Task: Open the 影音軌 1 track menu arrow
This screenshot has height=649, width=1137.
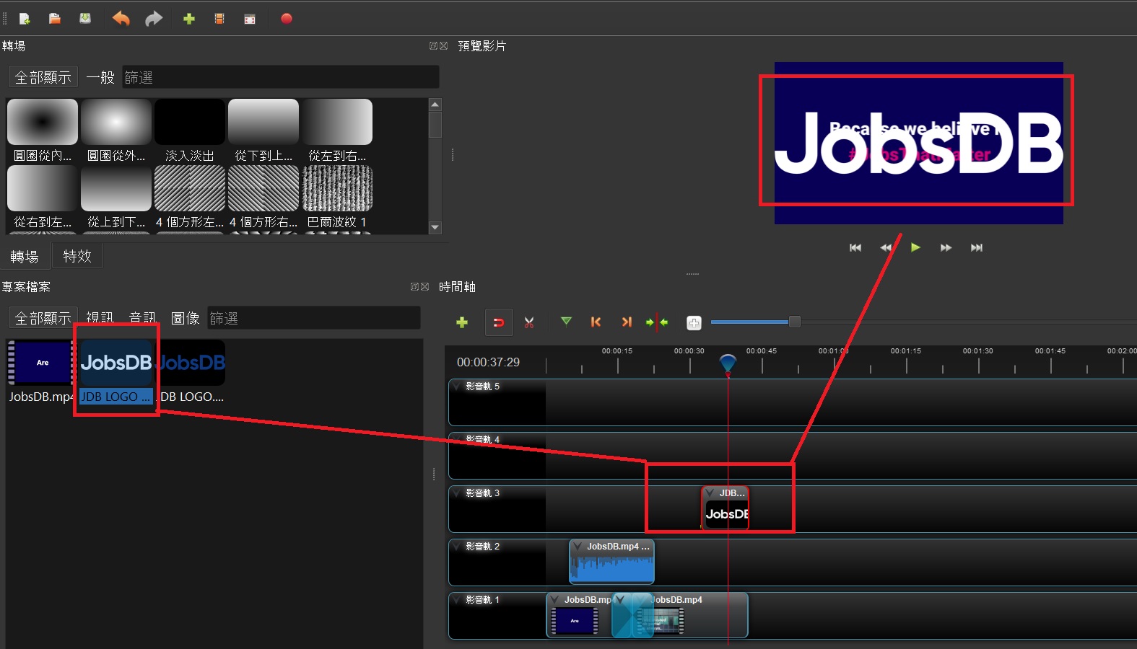Action: tap(456, 600)
